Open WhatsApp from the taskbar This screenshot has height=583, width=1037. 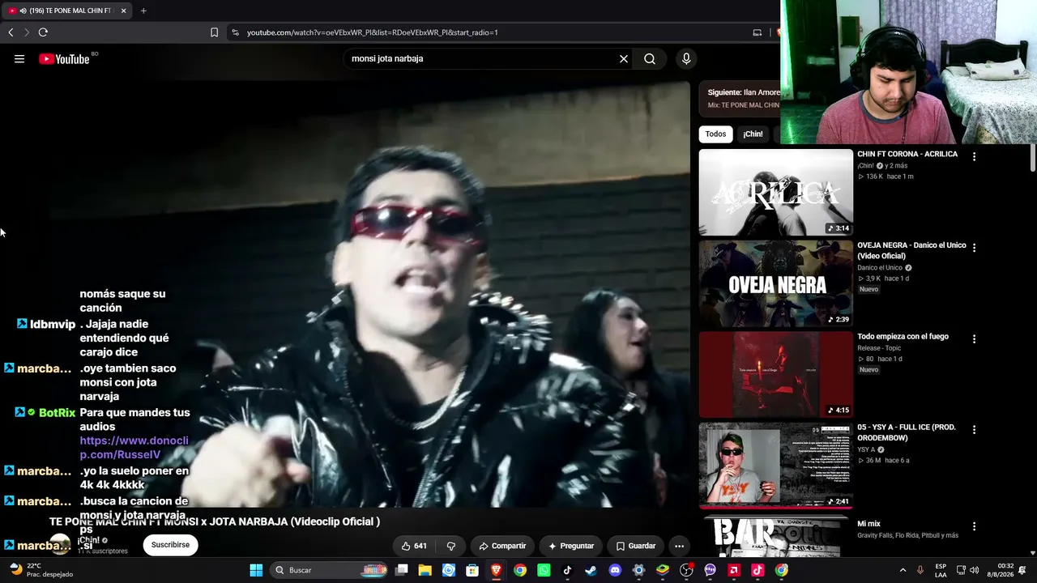click(544, 570)
